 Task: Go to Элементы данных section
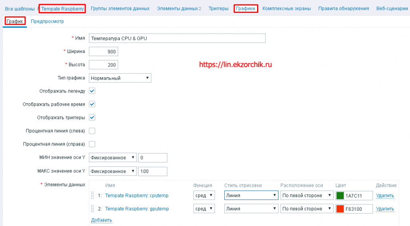[179, 8]
